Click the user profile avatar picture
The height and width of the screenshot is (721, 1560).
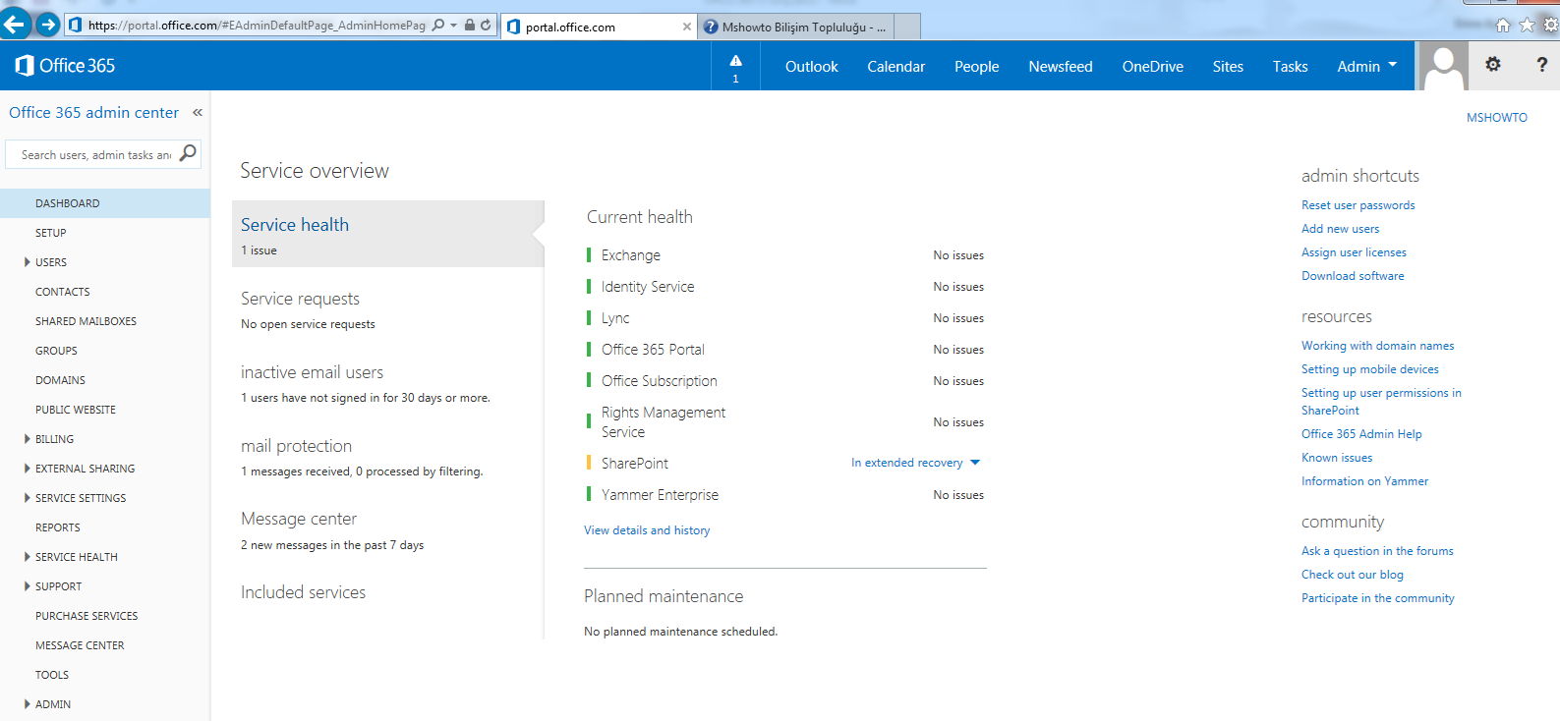[x=1444, y=66]
